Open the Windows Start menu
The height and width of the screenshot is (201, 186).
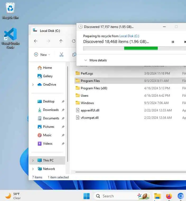(x=86, y=196)
